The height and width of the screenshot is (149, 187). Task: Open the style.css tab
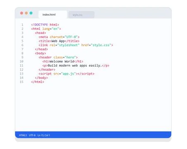coord(82,15)
